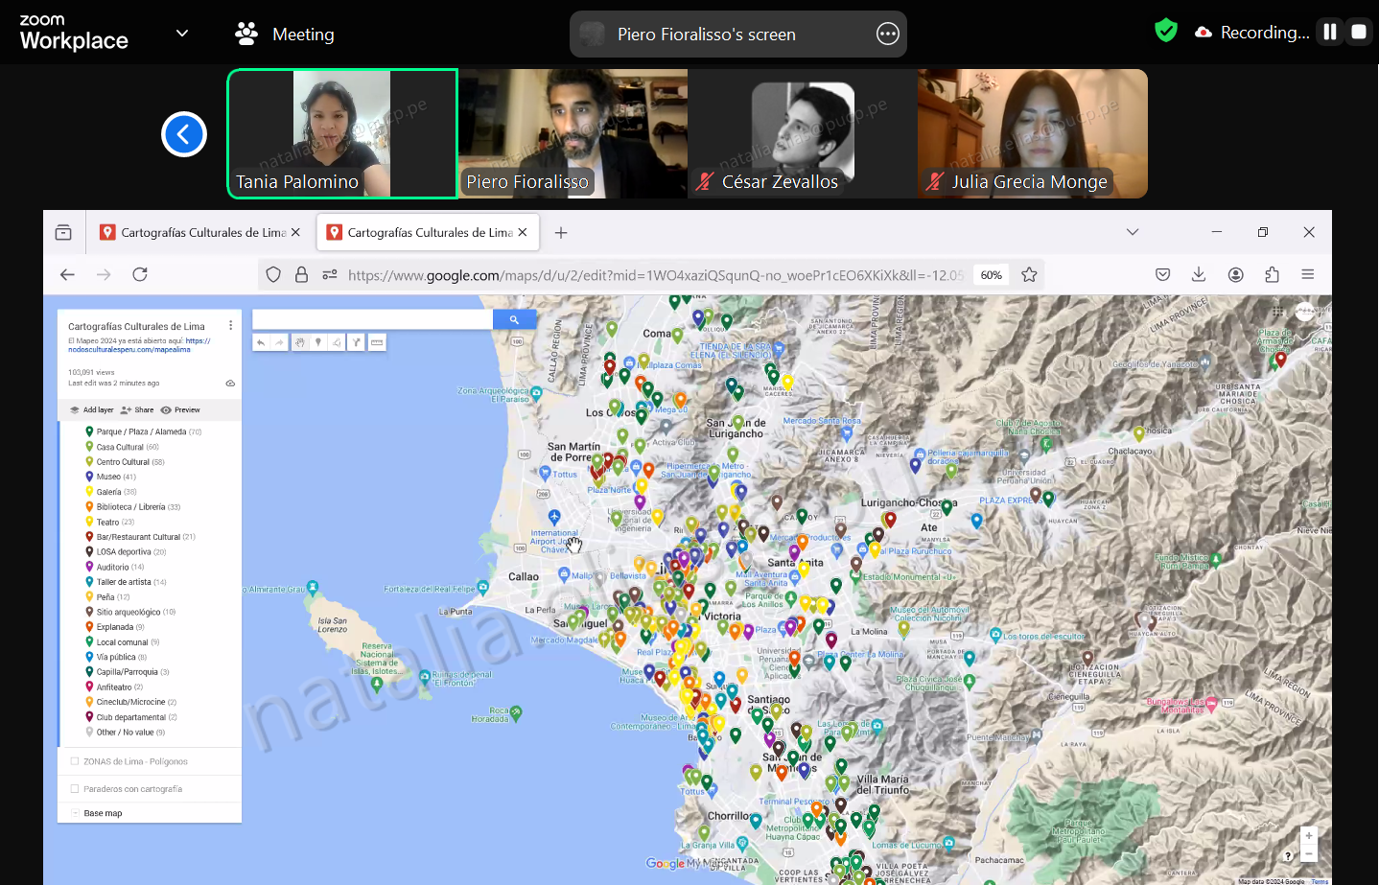
Task: Select Julia Grecia Monge's video thumbnail
Action: (x=1033, y=134)
